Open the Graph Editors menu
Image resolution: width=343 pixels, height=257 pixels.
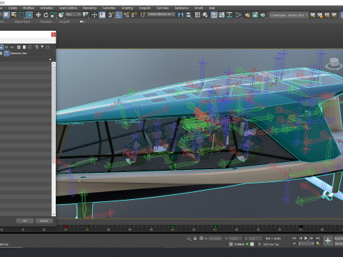[68, 8]
